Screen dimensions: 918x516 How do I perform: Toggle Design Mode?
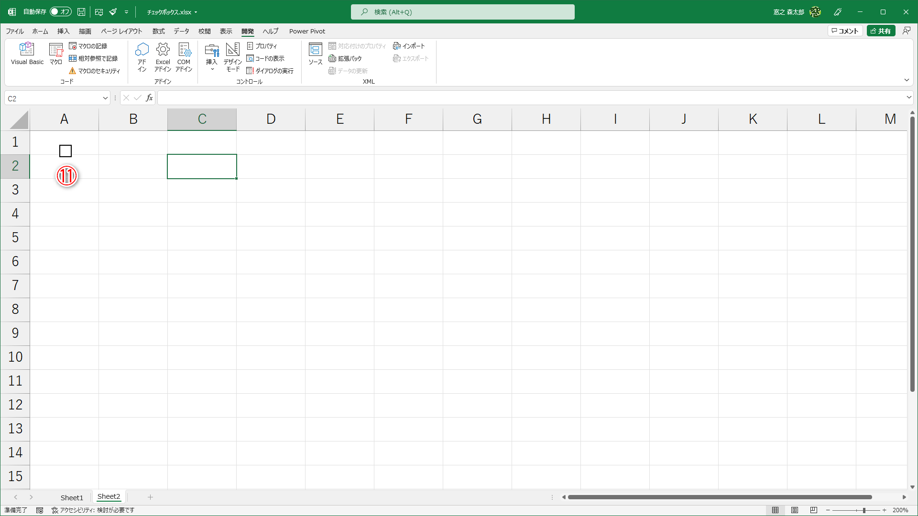point(233,56)
